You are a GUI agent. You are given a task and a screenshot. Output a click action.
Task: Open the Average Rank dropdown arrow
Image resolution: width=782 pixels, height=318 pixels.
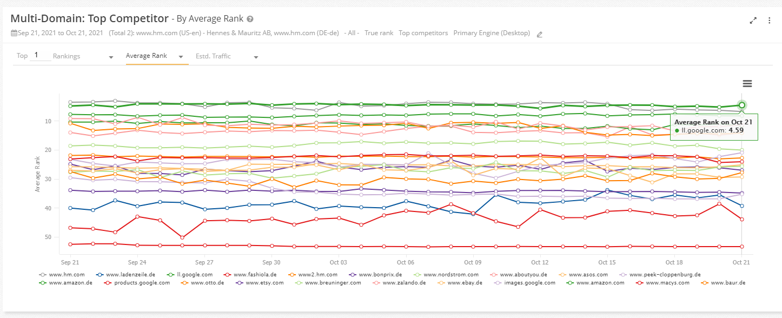[x=181, y=56]
